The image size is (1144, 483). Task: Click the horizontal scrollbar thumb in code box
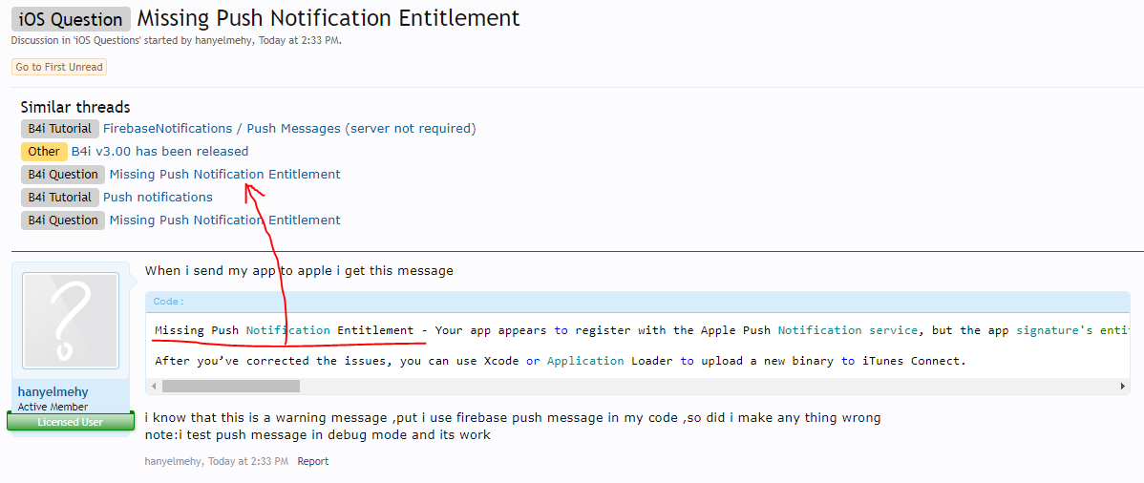coord(230,387)
